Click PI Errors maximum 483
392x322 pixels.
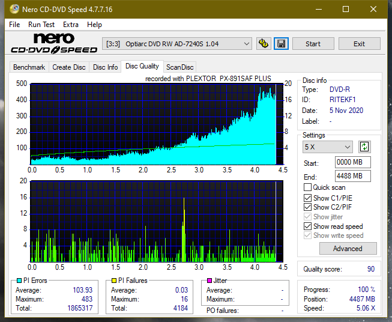tap(87, 299)
